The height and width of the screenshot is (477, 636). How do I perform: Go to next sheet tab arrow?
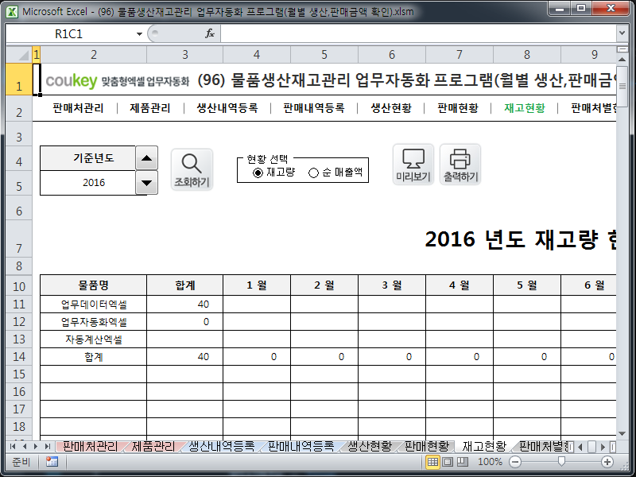click(x=36, y=447)
